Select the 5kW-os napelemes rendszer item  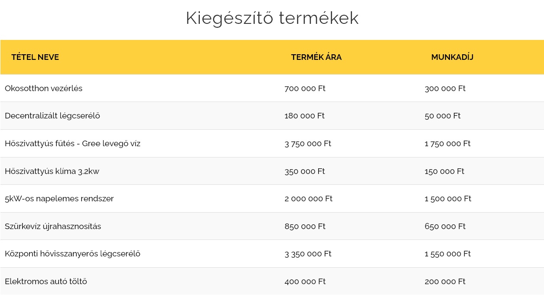point(59,199)
